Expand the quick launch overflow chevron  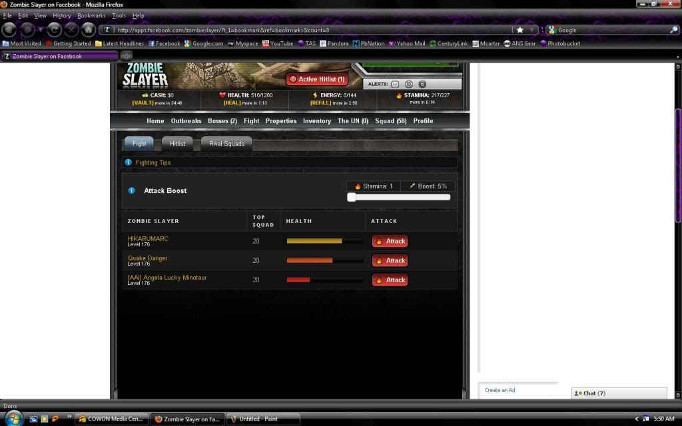(x=69, y=417)
